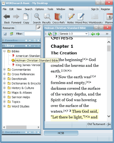Click the Chapter 1 heading text
114x143 pixels.
62,46
